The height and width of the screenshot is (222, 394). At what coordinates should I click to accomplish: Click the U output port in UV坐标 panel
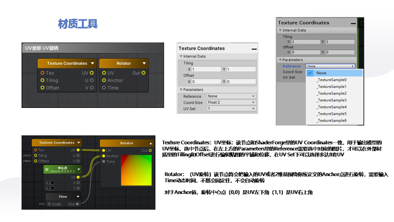coord(92,80)
